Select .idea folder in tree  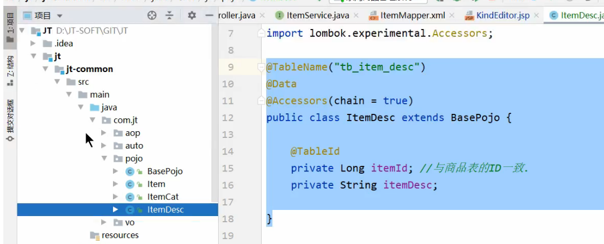tap(64, 44)
